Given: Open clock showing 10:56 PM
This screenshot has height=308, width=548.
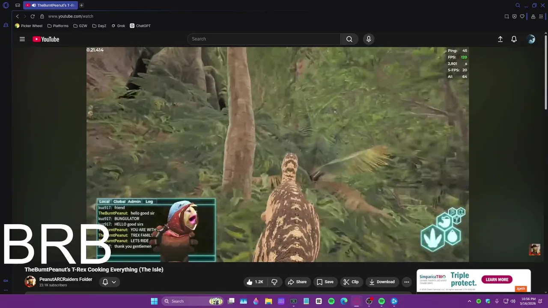Looking at the screenshot, I should coord(528,301).
